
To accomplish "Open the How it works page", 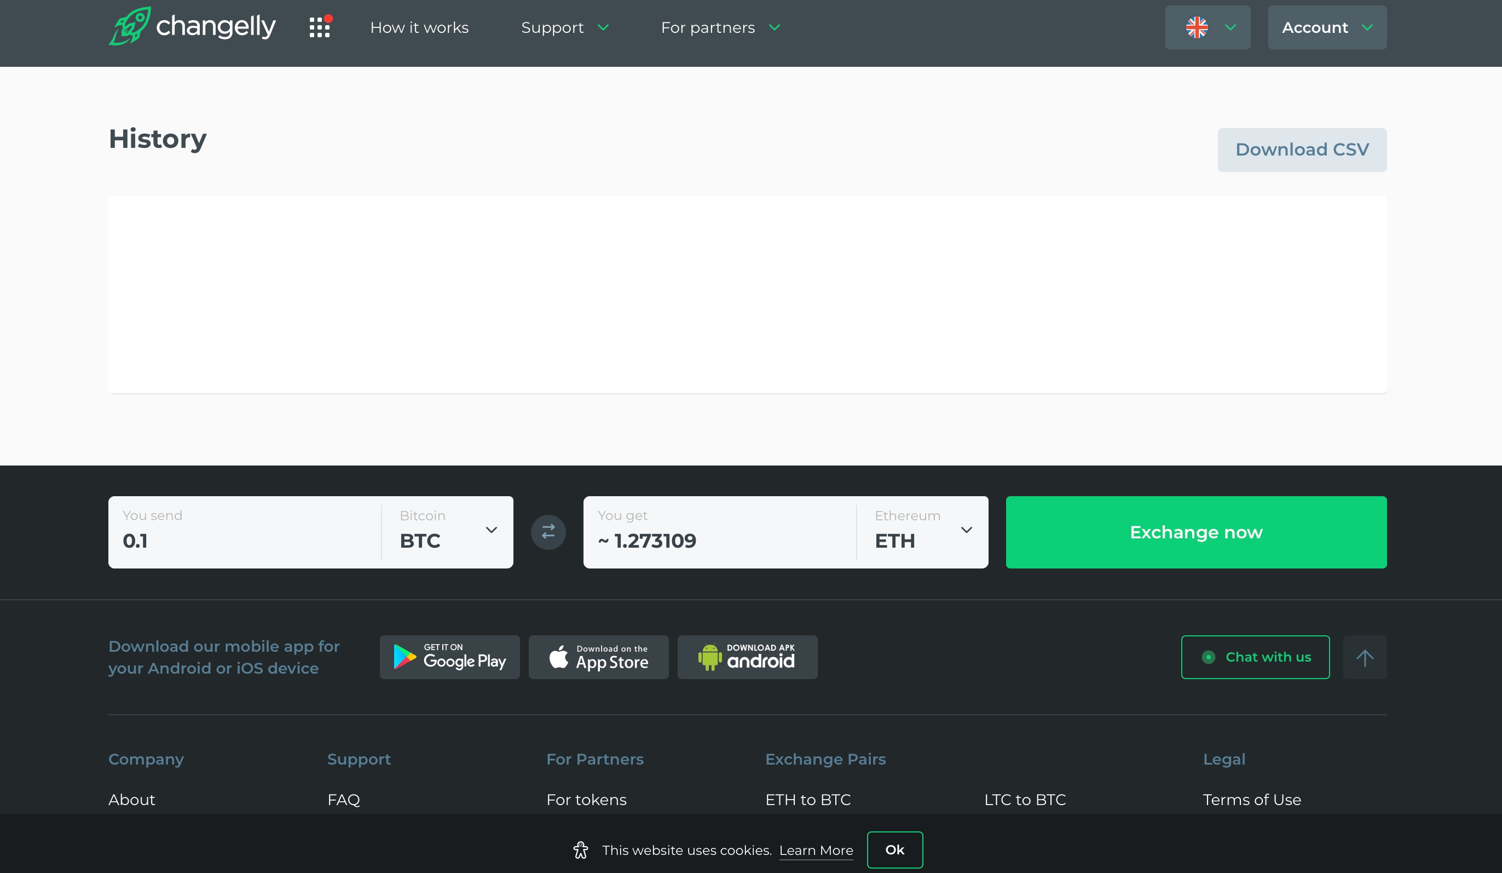I will tap(419, 27).
